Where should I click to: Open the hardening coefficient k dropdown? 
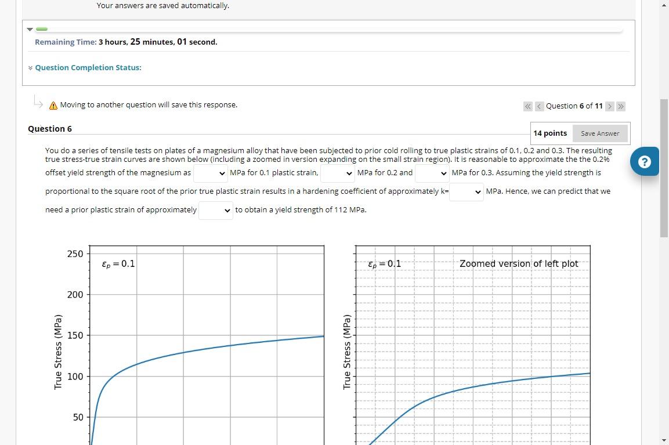click(x=466, y=191)
